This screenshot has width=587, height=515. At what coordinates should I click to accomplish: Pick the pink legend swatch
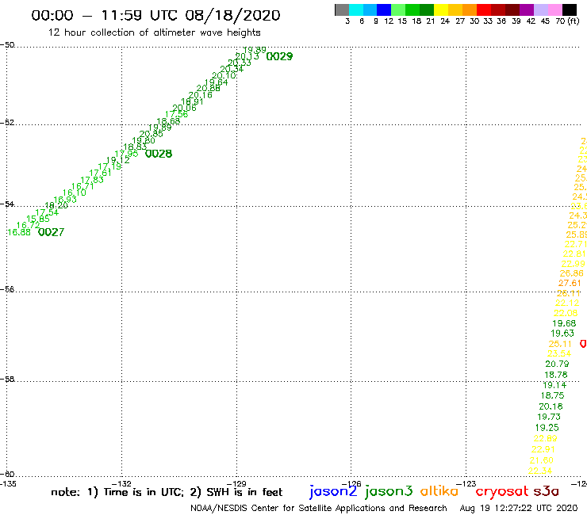(x=554, y=10)
